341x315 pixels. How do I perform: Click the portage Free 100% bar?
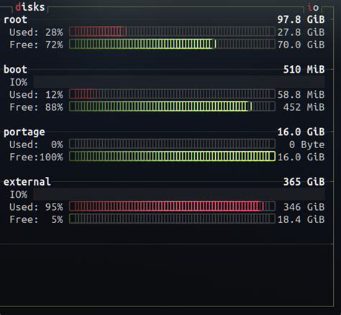pos(172,157)
